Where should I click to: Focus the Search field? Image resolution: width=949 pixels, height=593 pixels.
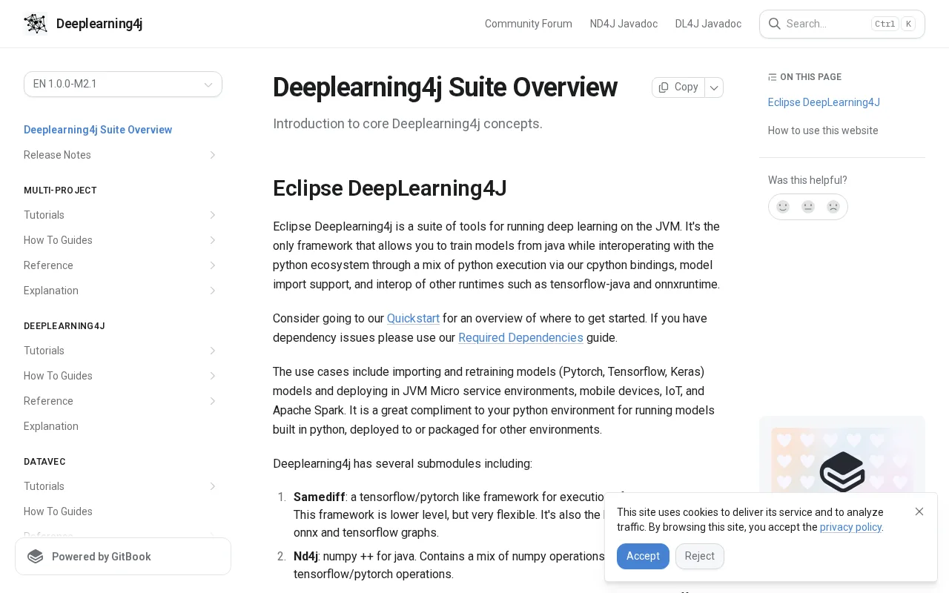click(x=842, y=24)
